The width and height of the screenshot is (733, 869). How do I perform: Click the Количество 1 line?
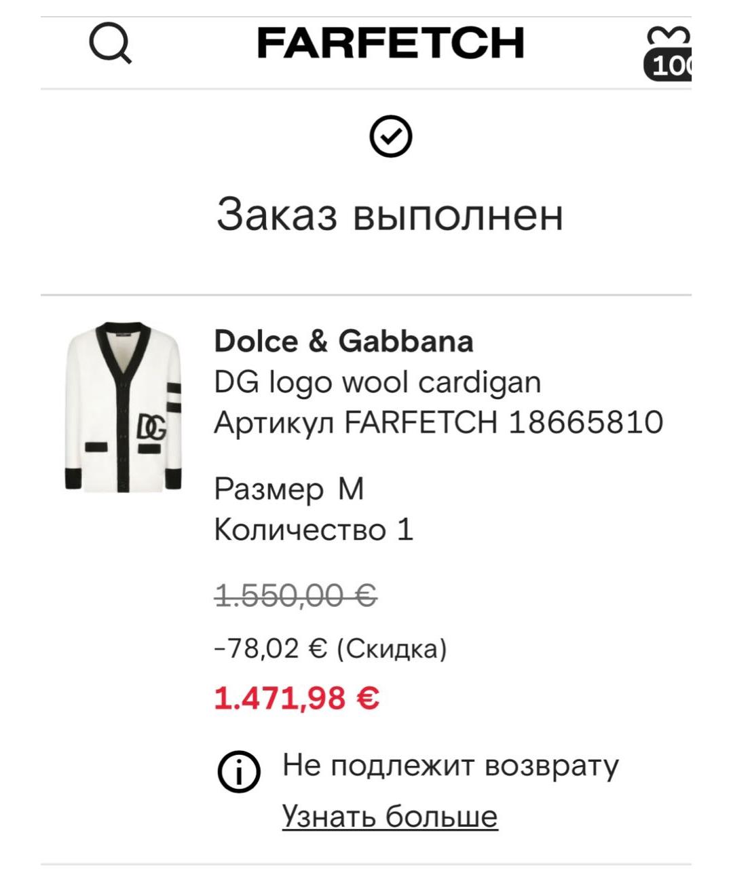314,529
